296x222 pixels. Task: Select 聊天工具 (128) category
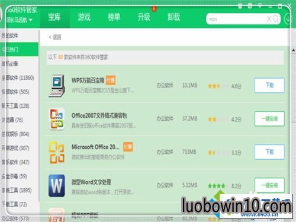(x=19, y=106)
